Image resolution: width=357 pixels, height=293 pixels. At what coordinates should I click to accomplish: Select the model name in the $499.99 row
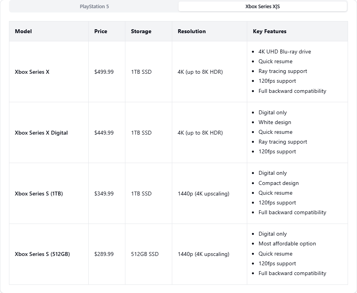[x=32, y=72]
